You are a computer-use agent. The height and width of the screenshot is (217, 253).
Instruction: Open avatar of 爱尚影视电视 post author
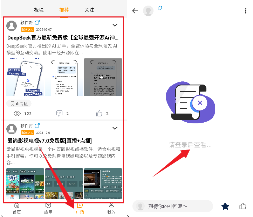12,129
